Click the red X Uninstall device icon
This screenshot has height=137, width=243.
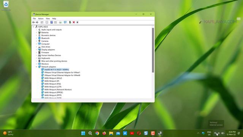tap(74, 22)
